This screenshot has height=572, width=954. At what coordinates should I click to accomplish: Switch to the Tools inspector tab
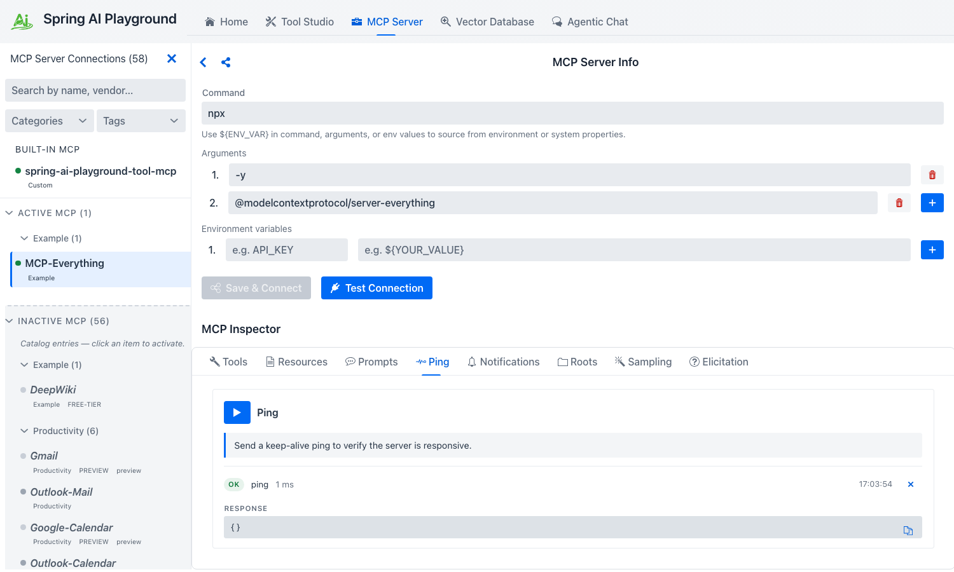click(x=228, y=362)
